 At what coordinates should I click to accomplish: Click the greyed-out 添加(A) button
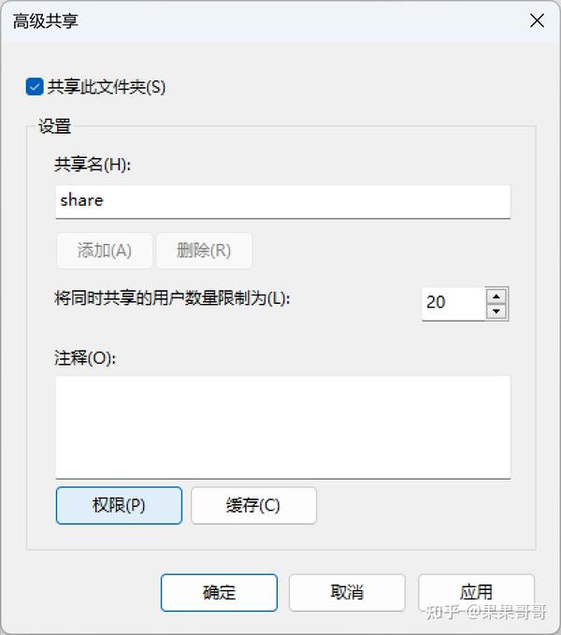click(105, 251)
